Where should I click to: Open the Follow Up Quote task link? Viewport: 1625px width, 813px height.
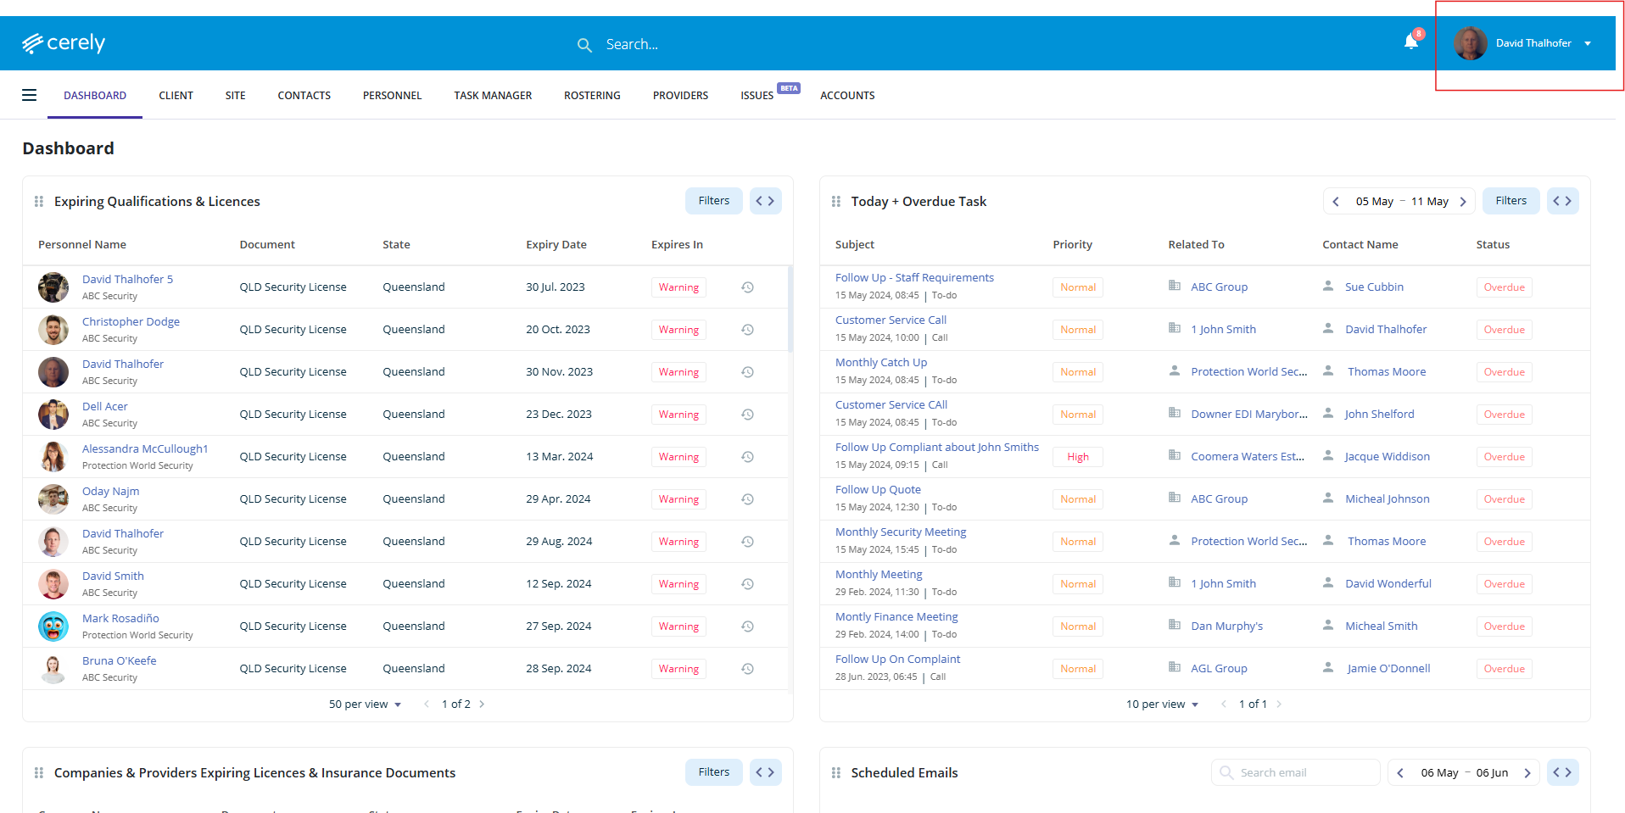878,490
